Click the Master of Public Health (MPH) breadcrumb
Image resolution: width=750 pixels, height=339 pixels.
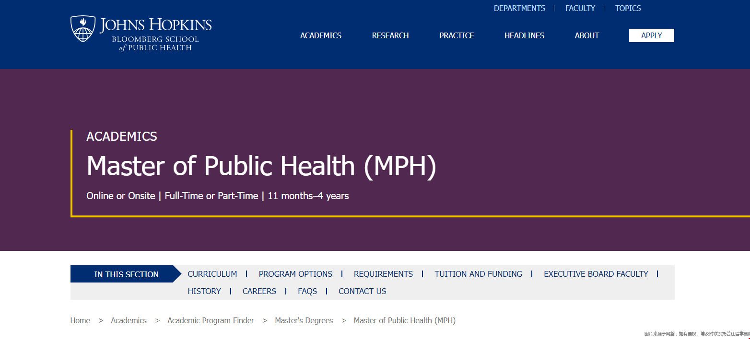pyautogui.click(x=405, y=320)
